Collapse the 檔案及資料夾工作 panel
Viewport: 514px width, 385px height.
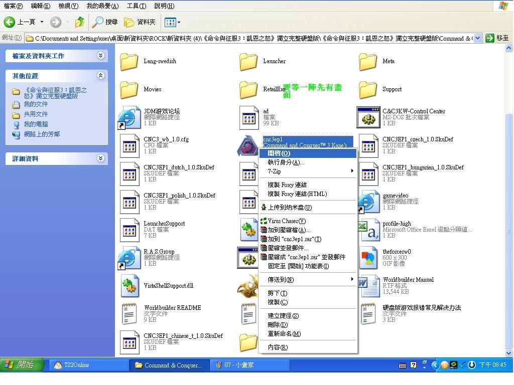(x=100, y=56)
